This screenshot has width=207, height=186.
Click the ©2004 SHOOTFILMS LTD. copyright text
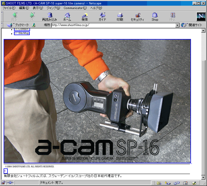pyautogui.click(x=29, y=167)
